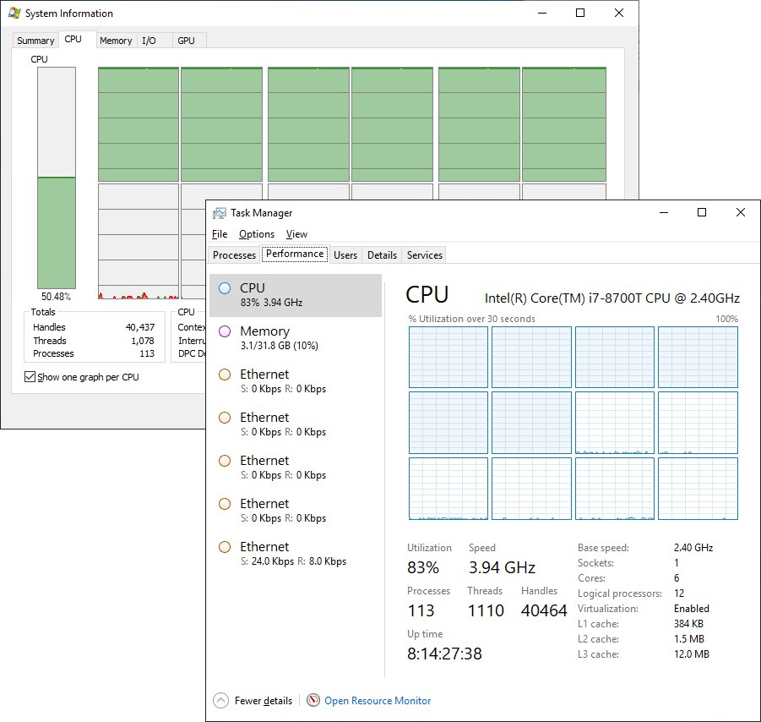
Task: Click the System Information window icon
Action: [14, 14]
